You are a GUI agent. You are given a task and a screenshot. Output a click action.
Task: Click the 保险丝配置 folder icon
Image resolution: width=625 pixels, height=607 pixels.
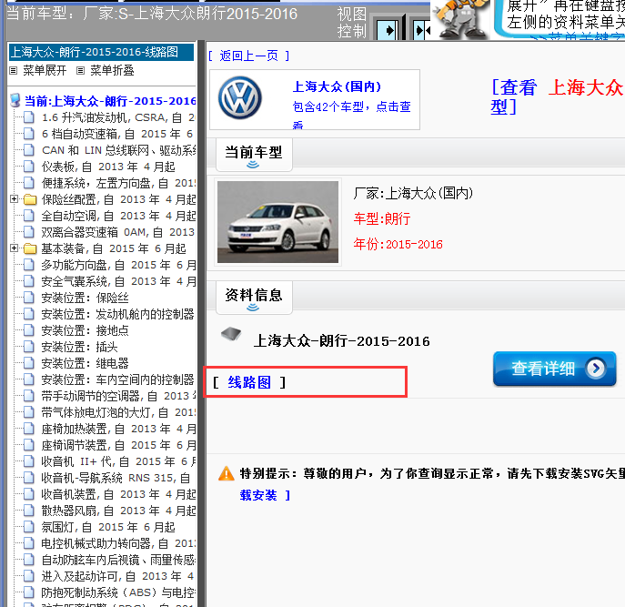click(x=30, y=199)
